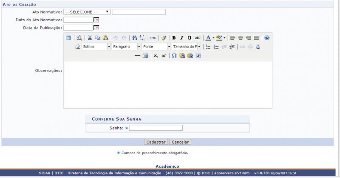Expand the Fonte dropdown

tap(169, 47)
